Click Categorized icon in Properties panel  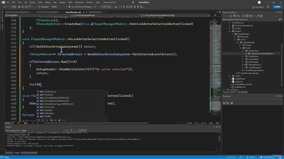click(224, 103)
